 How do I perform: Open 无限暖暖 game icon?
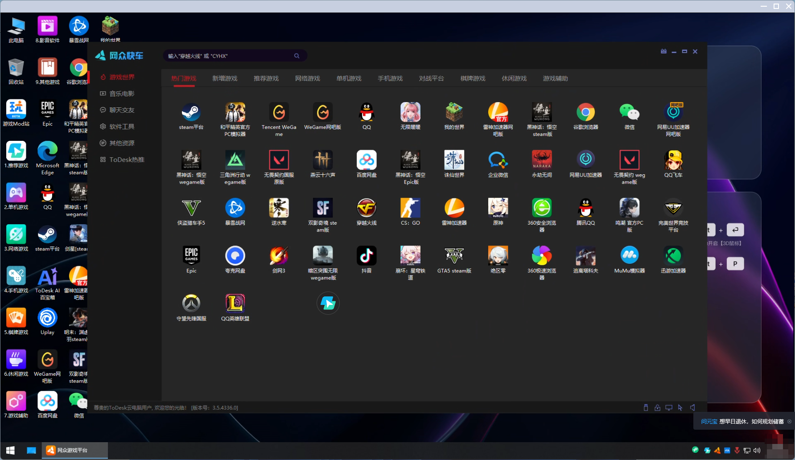(x=410, y=112)
